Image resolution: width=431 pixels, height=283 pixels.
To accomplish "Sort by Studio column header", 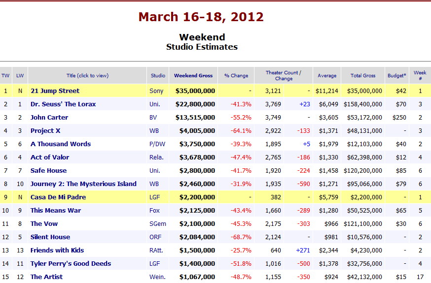I will click(158, 76).
